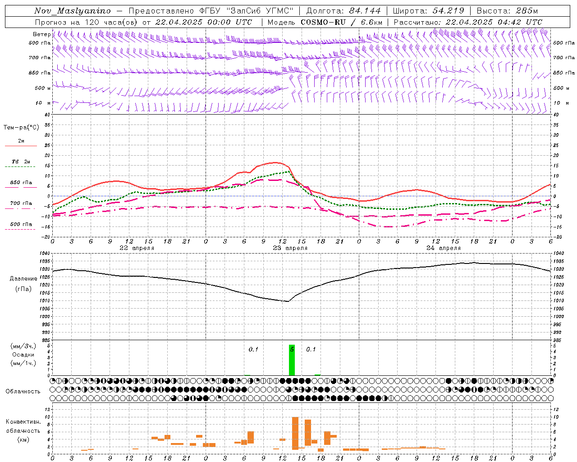This screenshot has width=577, height=462.
Task: Click the Ветер wind panel label
Action: [x=41, y=34]
